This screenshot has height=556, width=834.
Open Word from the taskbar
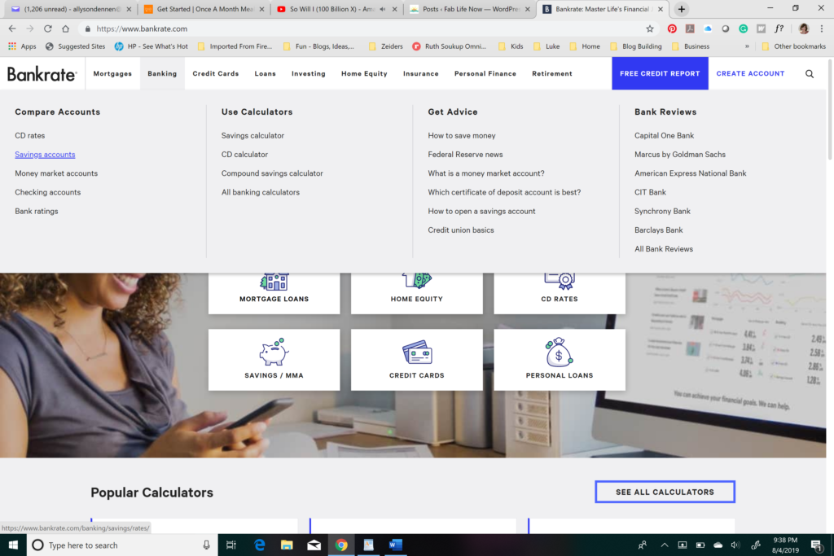point(395,545)
